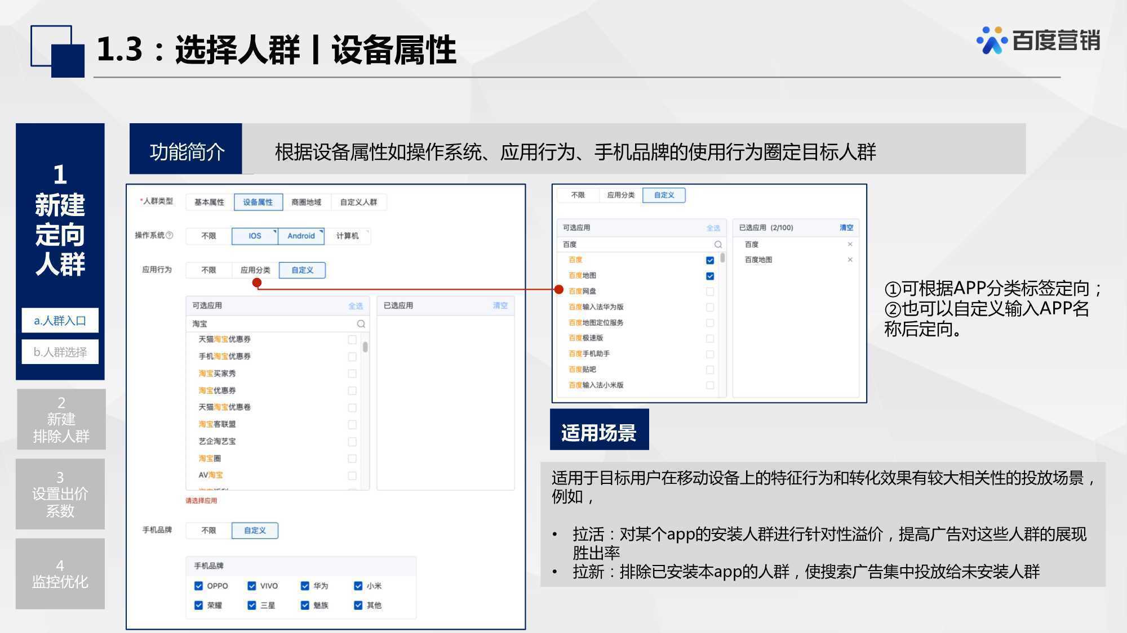The height and width of the screenshot is (633, 1127).
Task: Go to step 4 监控优化
Action: click(x=60, y=573)
